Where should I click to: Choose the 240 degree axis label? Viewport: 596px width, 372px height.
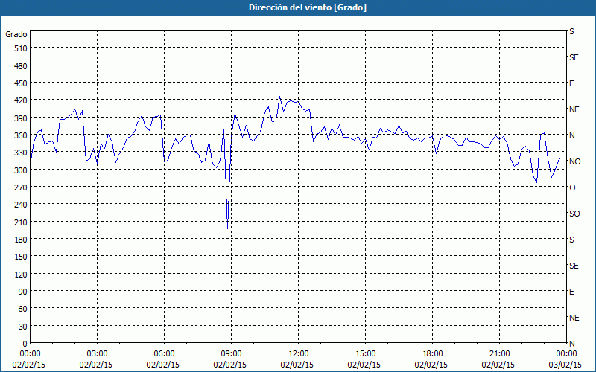pyautogui.click(x=21, y=205)
